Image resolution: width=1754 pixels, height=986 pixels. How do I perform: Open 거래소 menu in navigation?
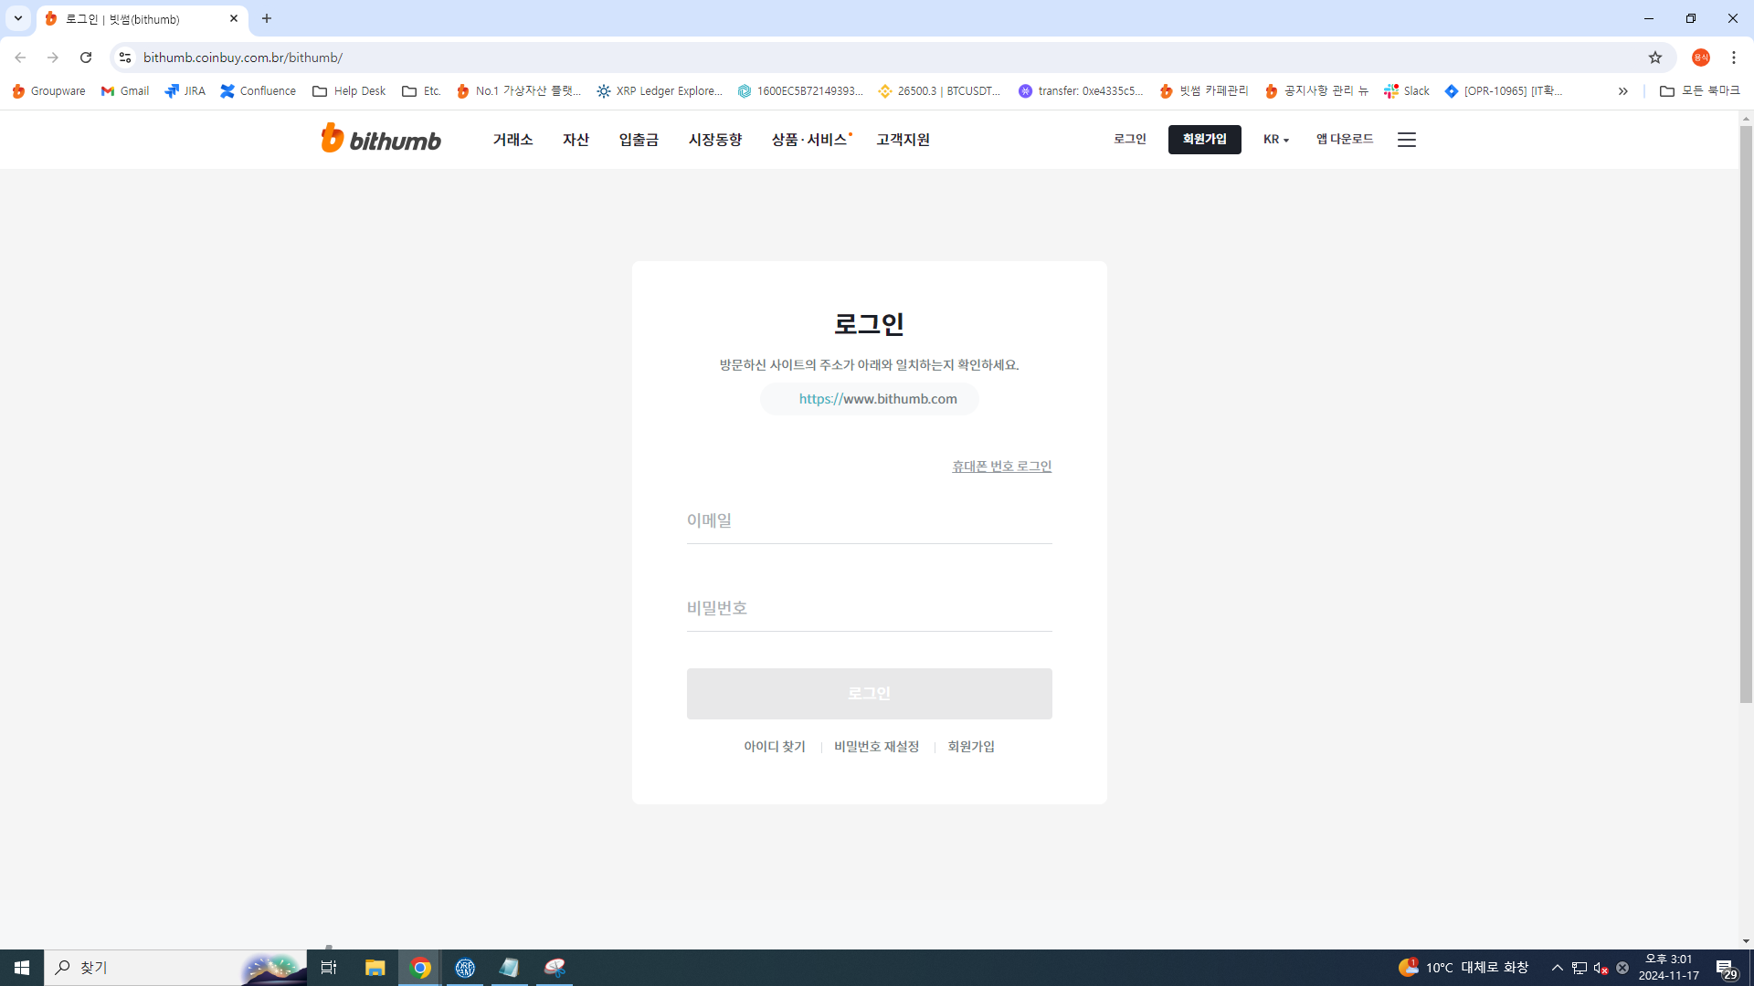[512, 140]
